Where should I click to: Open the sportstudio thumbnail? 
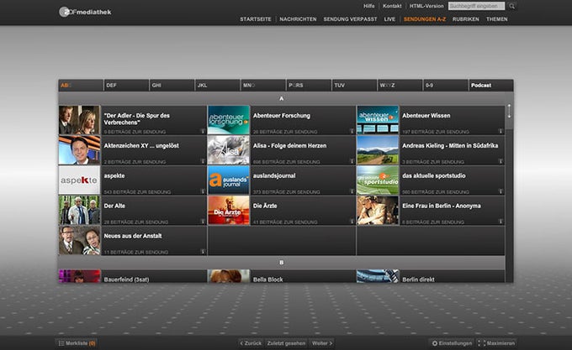coord(378,180)
